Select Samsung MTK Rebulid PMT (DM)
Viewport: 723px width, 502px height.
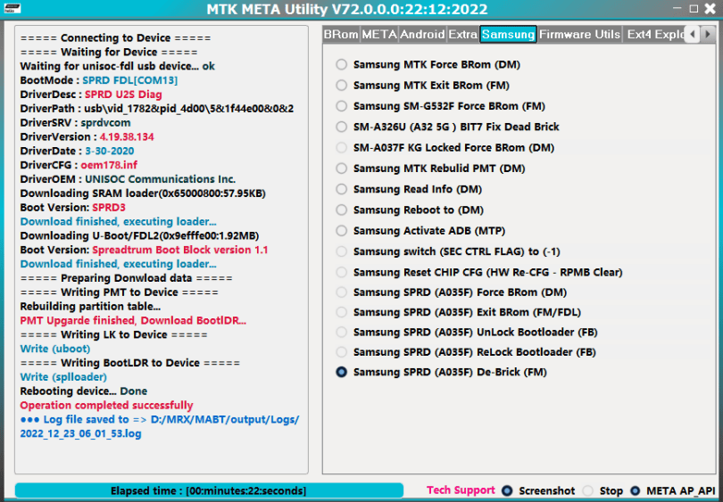[342, 169]
